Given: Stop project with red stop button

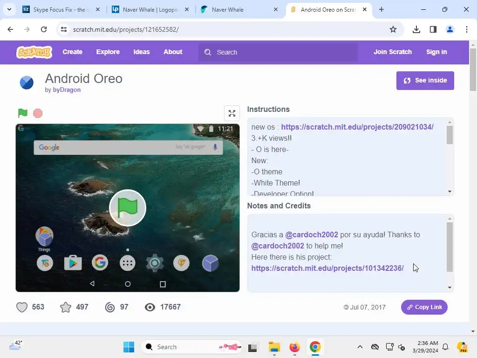Looking at the screenshot, I should pyautogui.click(x=38, y=113).
